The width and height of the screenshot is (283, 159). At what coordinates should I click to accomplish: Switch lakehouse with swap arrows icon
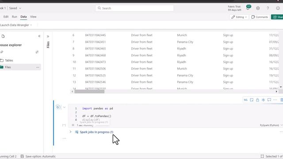click(x=37, y=52)
